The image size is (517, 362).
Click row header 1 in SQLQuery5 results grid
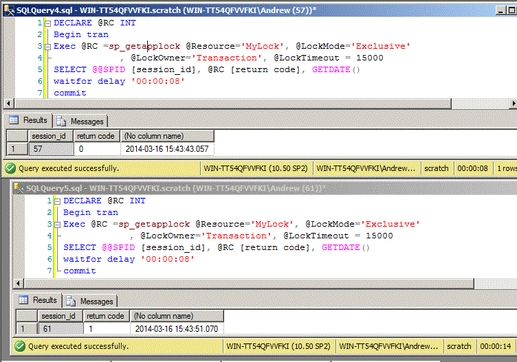coord(27,329)
